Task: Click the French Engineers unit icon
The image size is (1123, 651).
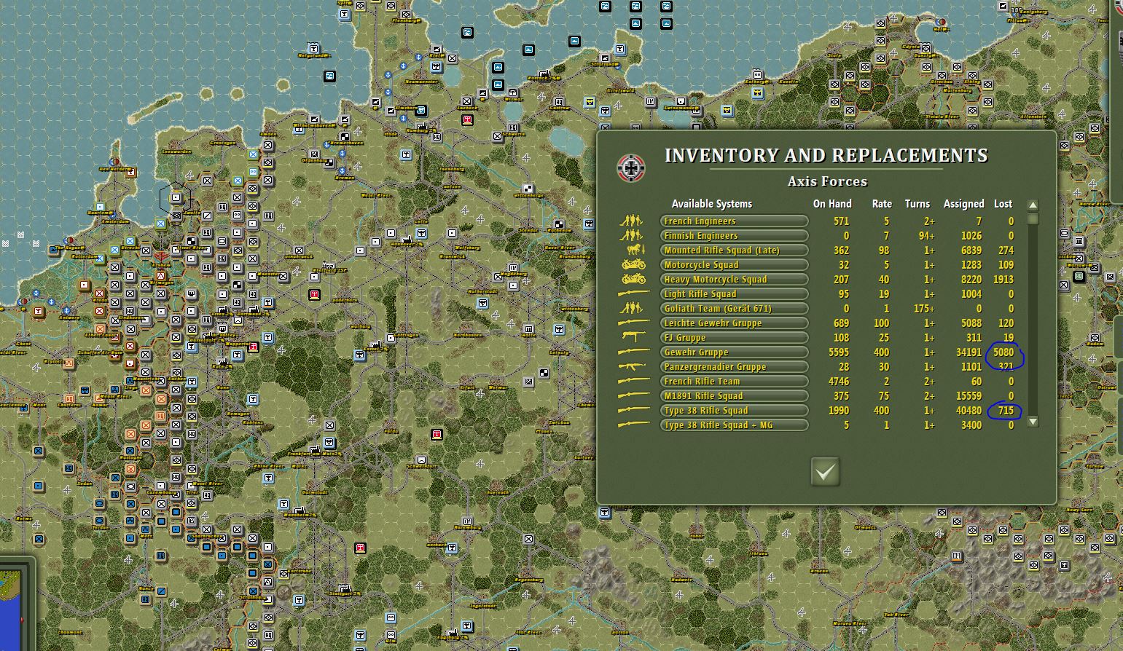Action: pyautogui.click(x=631, y=220)
